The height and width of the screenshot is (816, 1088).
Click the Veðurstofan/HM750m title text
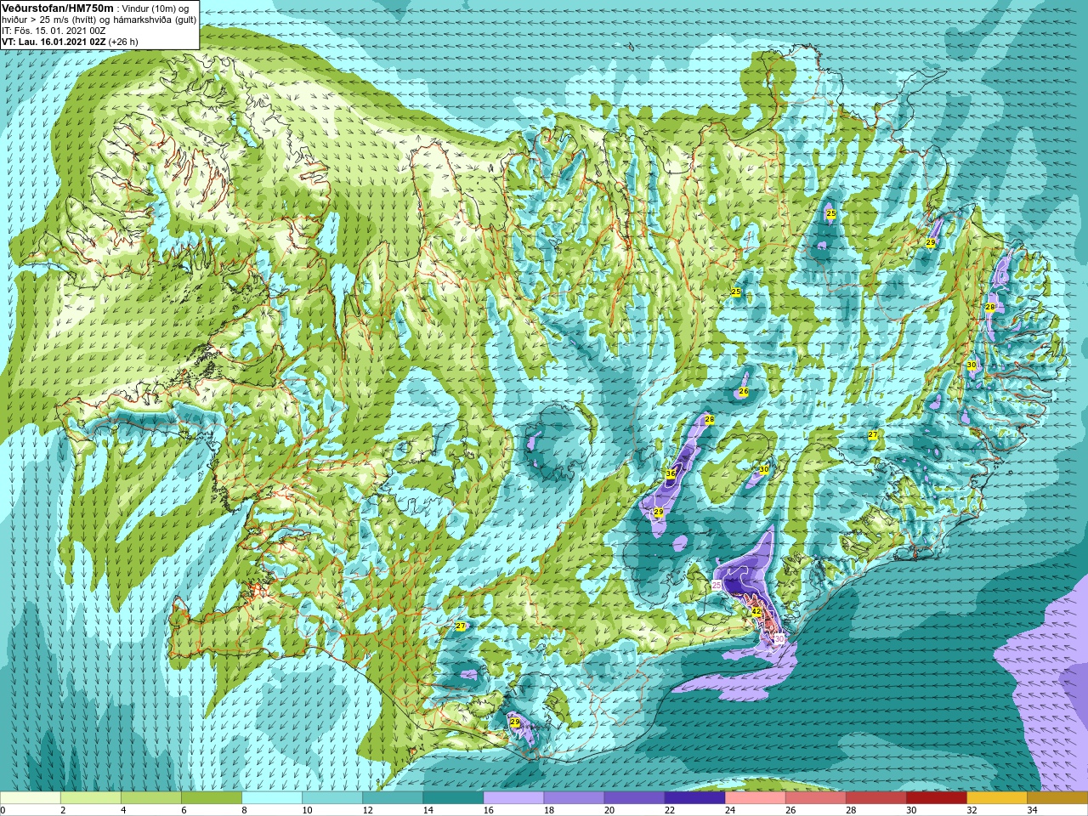58,8
